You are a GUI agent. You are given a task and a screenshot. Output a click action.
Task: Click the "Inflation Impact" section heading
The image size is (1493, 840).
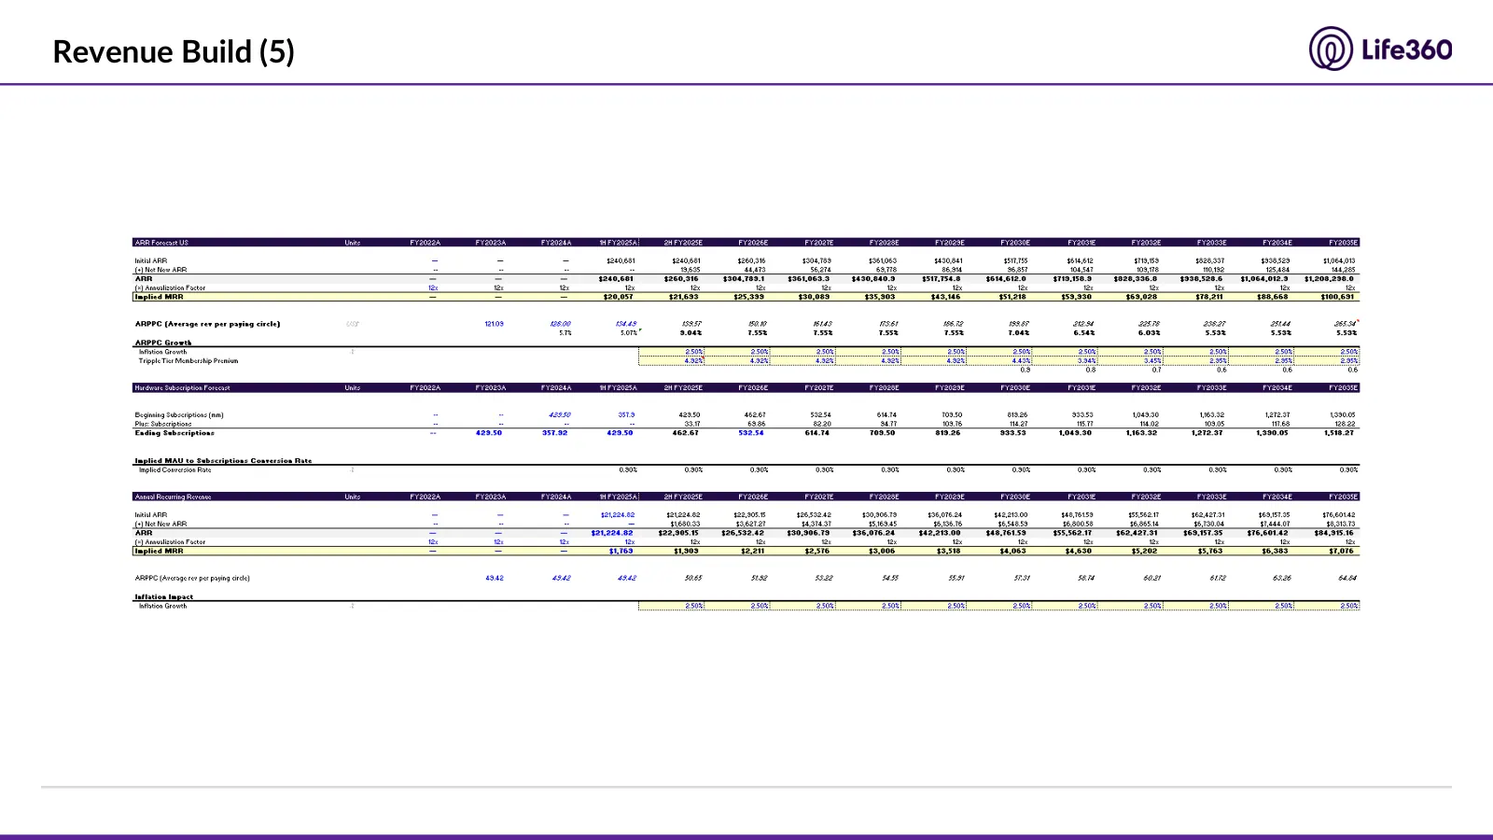(164, 596)
